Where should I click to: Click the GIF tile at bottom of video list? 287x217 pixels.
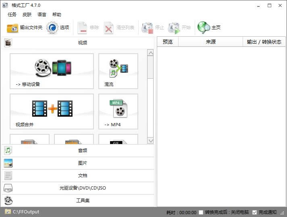(118, 140)
